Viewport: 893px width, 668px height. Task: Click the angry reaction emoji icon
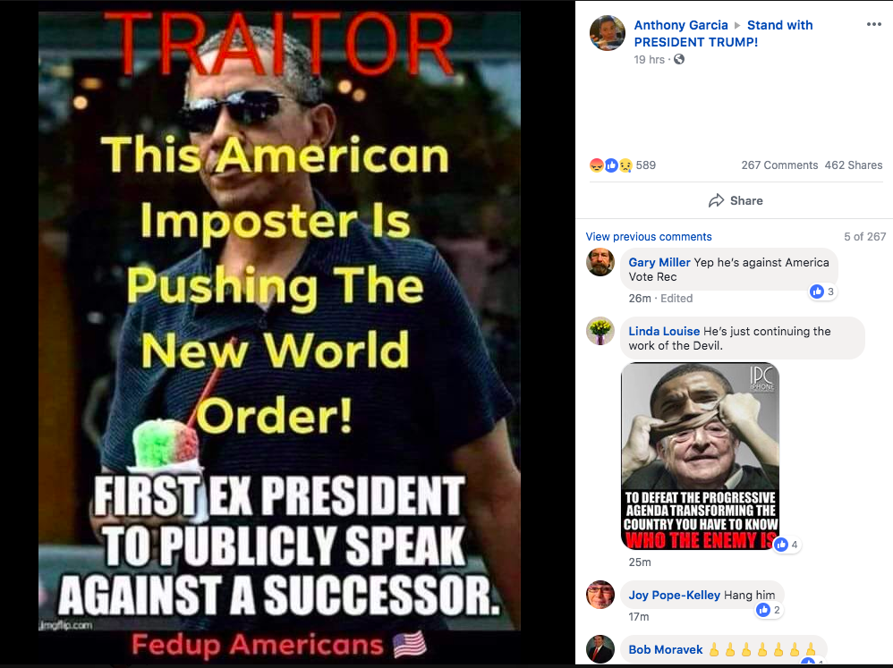pyautogui.click(x=596, y=165)
